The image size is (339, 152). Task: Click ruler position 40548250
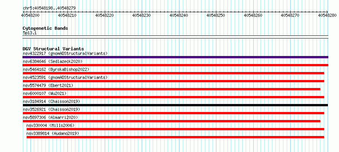point(216,15)
